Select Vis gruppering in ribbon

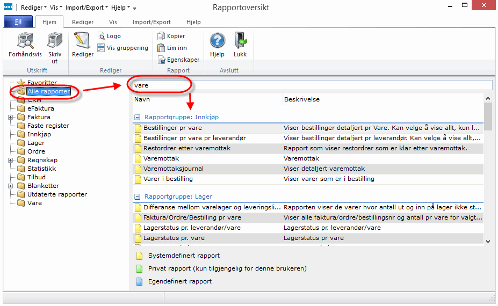[102, 48]
